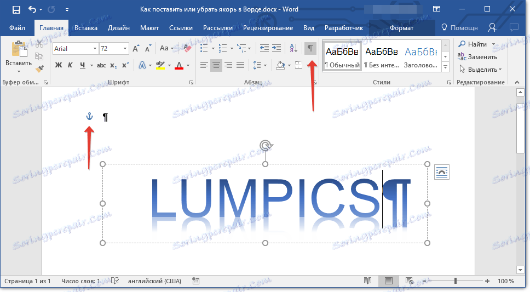Toggle superscript x² formatting

tap(125, 65)
